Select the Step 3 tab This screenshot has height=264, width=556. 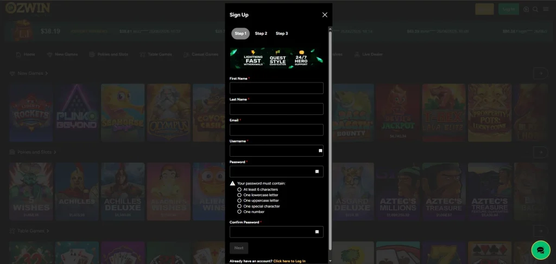point(282,34)
